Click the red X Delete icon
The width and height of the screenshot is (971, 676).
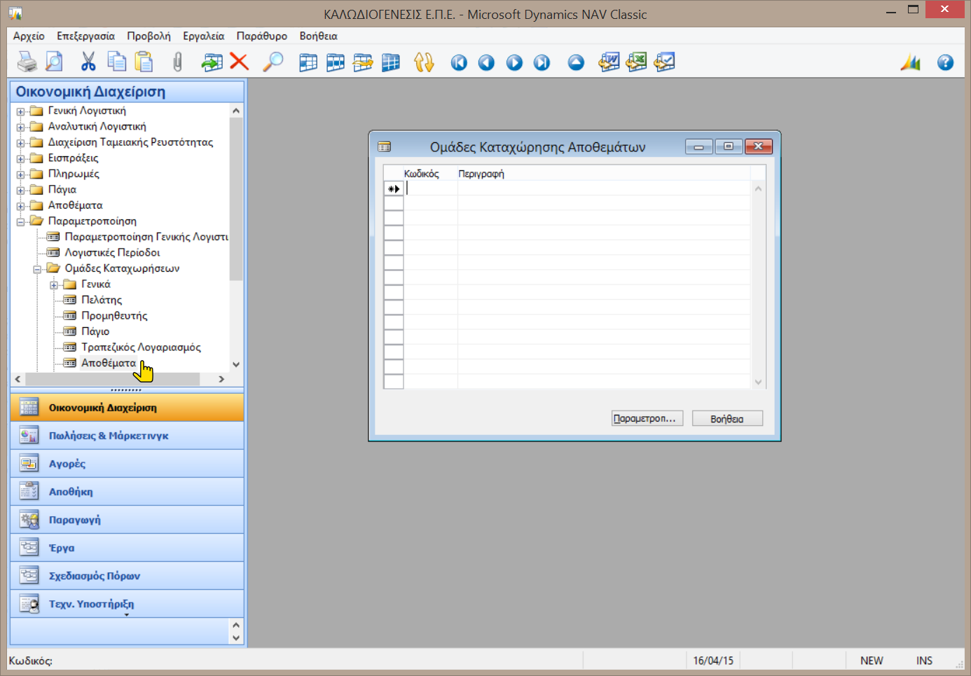240,62
